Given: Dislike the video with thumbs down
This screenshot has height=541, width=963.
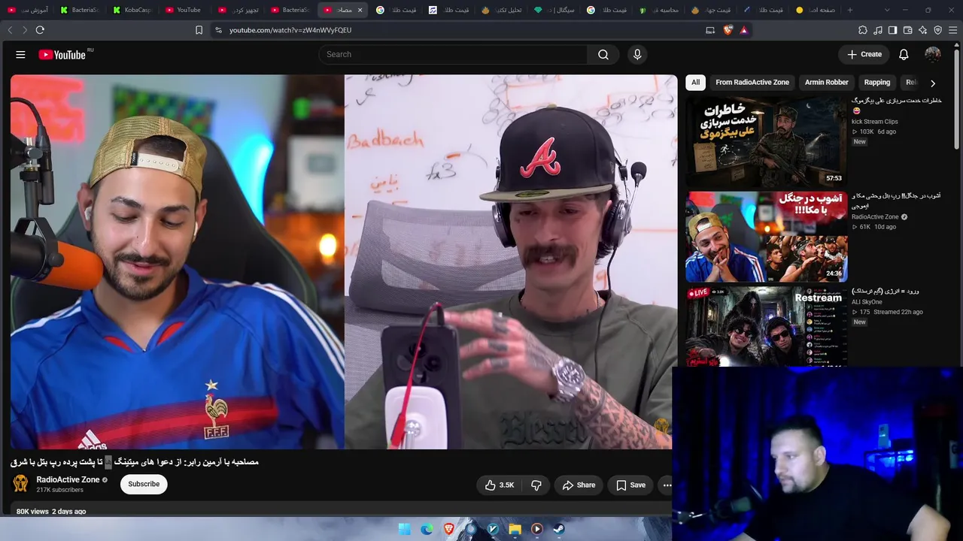Looking at the screenshot, I should click(536, 485).
